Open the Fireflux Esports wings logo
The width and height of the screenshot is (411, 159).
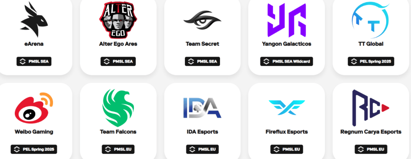[287, 107]
